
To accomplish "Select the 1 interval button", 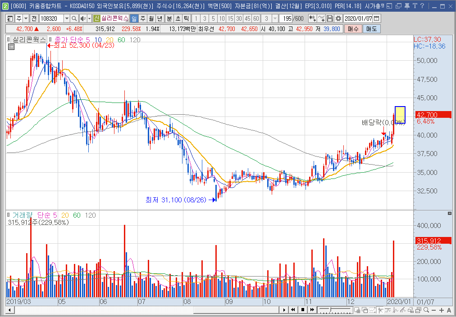I will (x=196, y=18).
